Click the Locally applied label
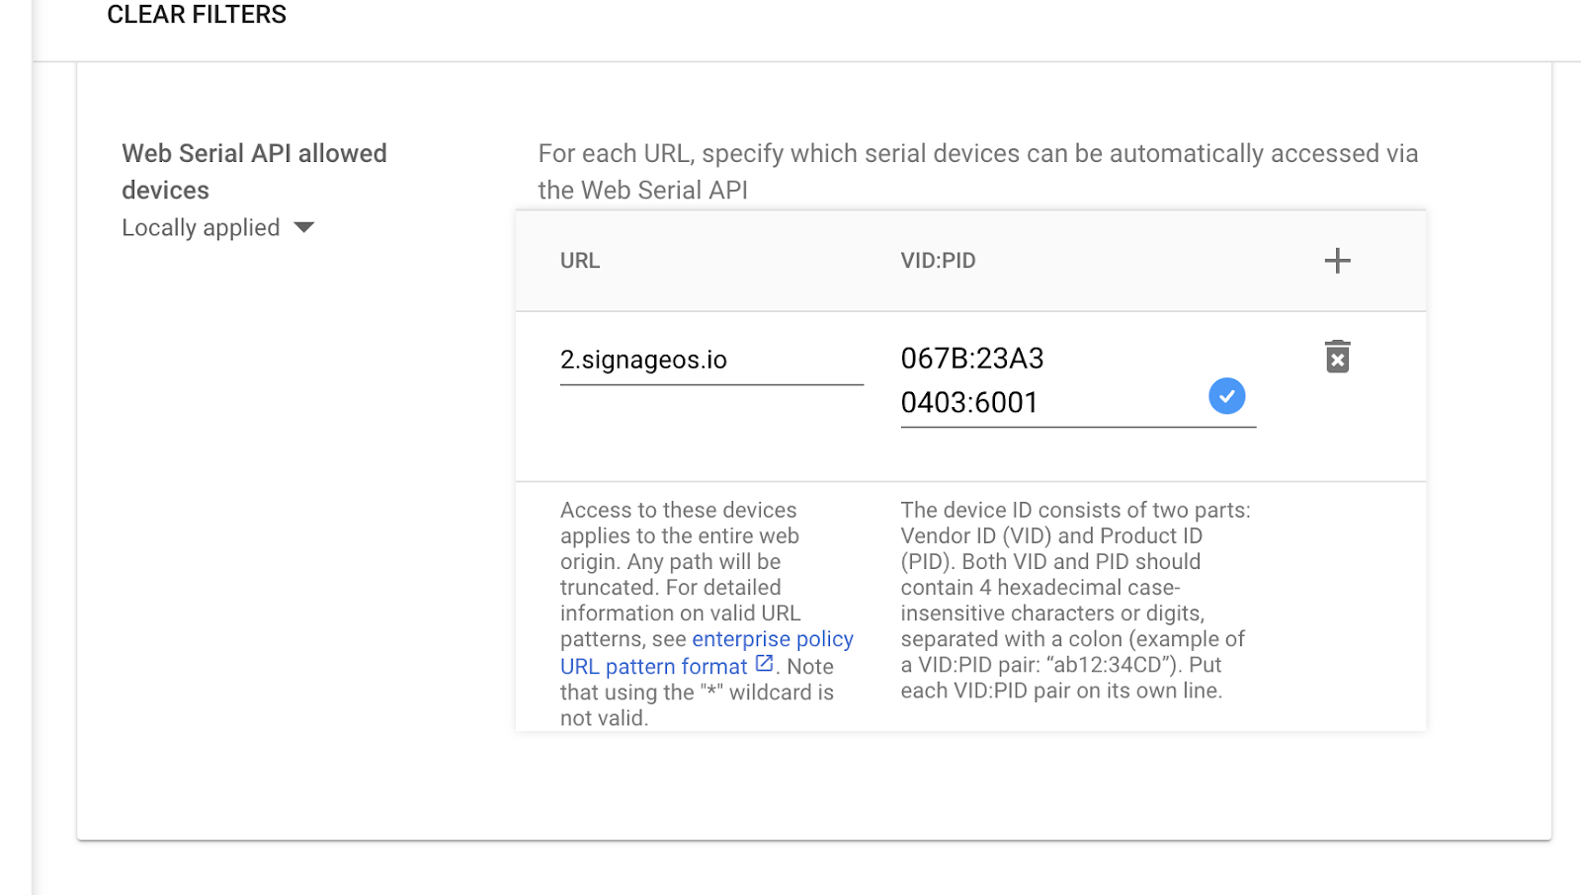This screenshot has width=1581, height=895. (x=201, y=228)
